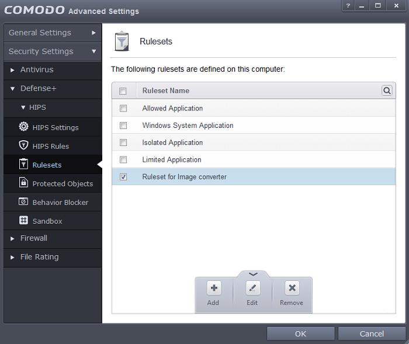Select the Windows System Application row text

click(x=188, y=126)
